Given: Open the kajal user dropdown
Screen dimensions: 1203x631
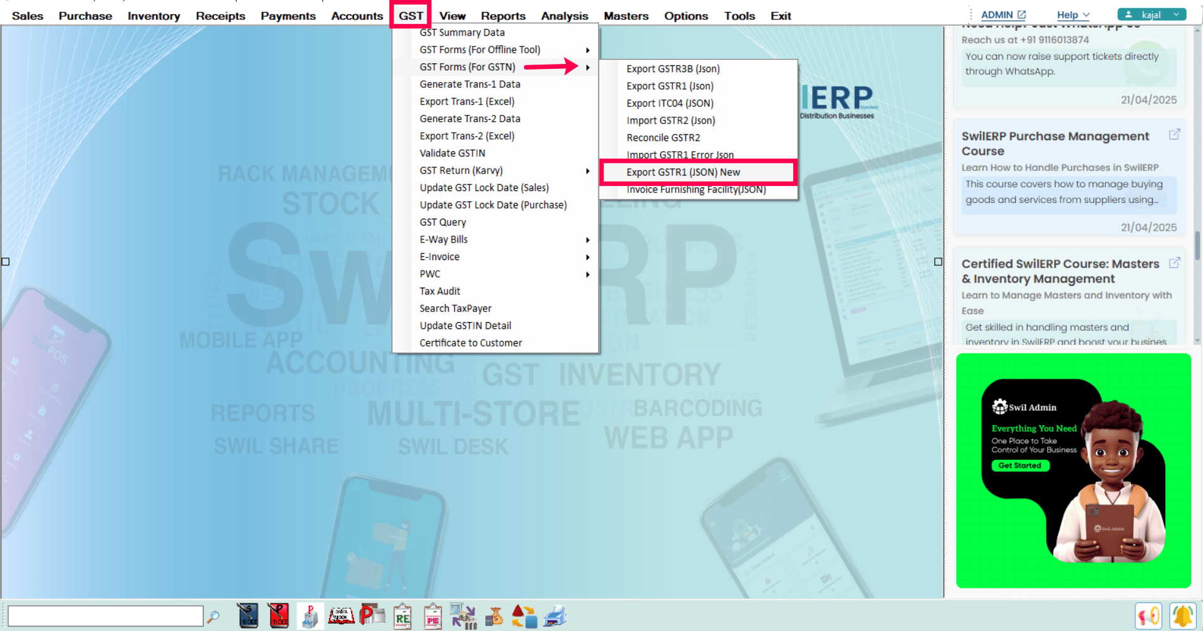Looking at the screenshot, I should point(1152,14).
